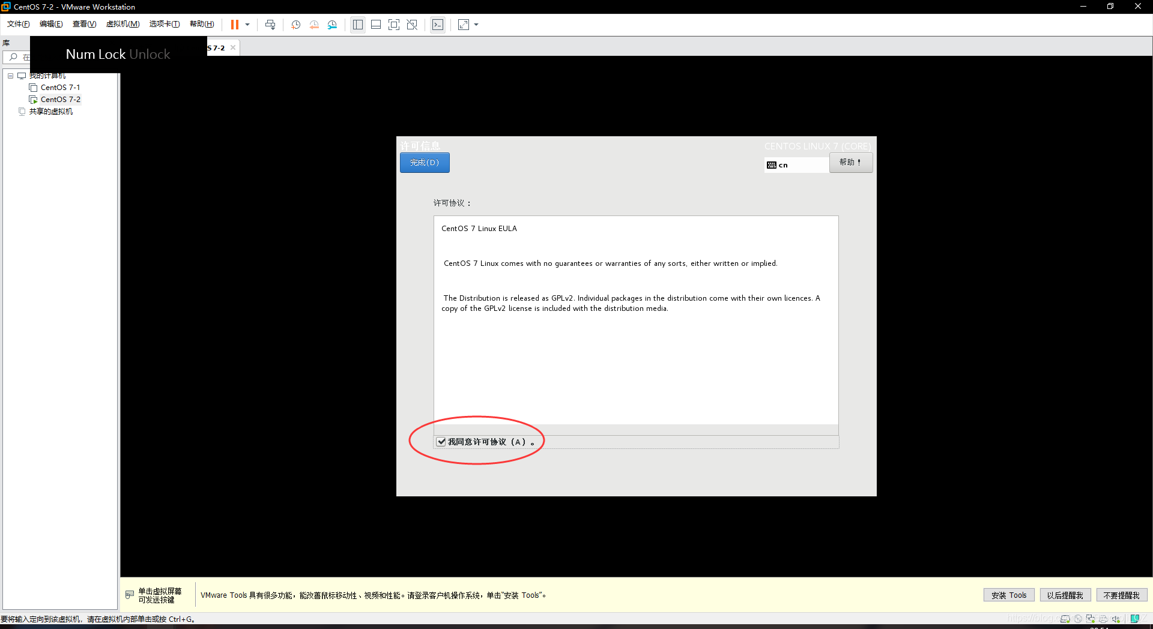Click the cn keyboard layout indicator

tap(796, 165)
